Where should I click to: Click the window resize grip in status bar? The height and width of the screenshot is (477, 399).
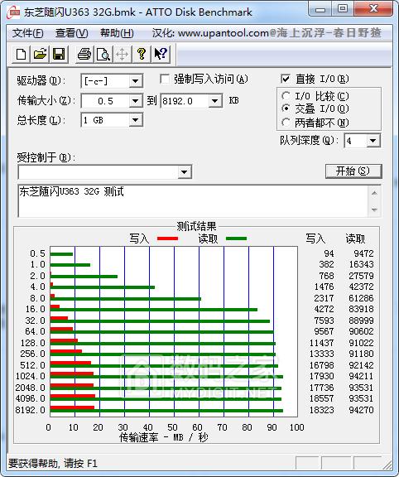pos(387,465)
